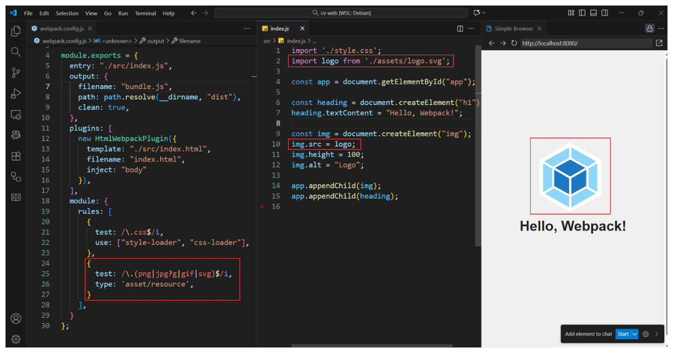The height and width of the screenshot is (353, 673).
Task: Expand the Copilot chat dropdown in title bar
Action: pos(484,13)
